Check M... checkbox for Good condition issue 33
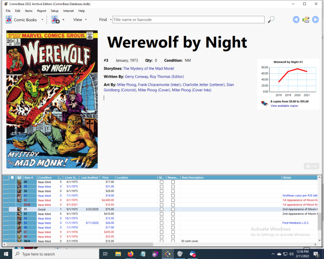 [161, 209]
